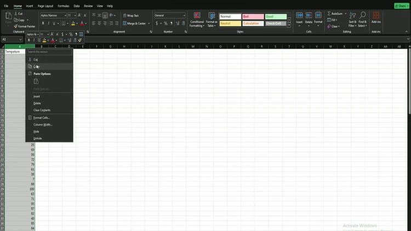
Task: Click Decrease Indent in the ribbon
Action: coord(111,24)
